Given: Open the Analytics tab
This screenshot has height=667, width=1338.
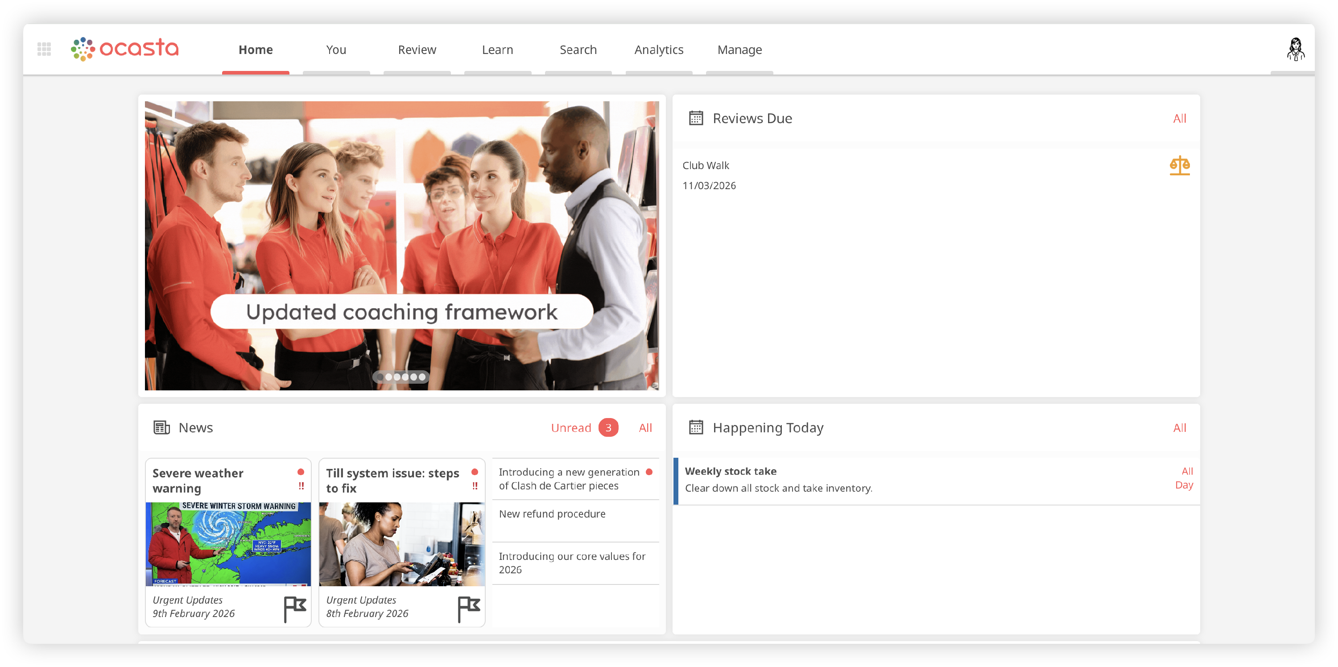Looking at the screenshot, I should [658, 50].
